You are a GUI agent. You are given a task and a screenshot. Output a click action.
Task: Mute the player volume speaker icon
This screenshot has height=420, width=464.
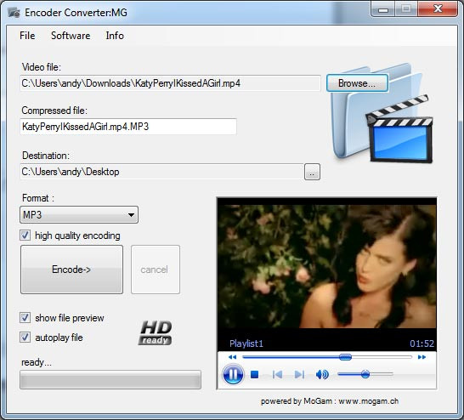322,375
